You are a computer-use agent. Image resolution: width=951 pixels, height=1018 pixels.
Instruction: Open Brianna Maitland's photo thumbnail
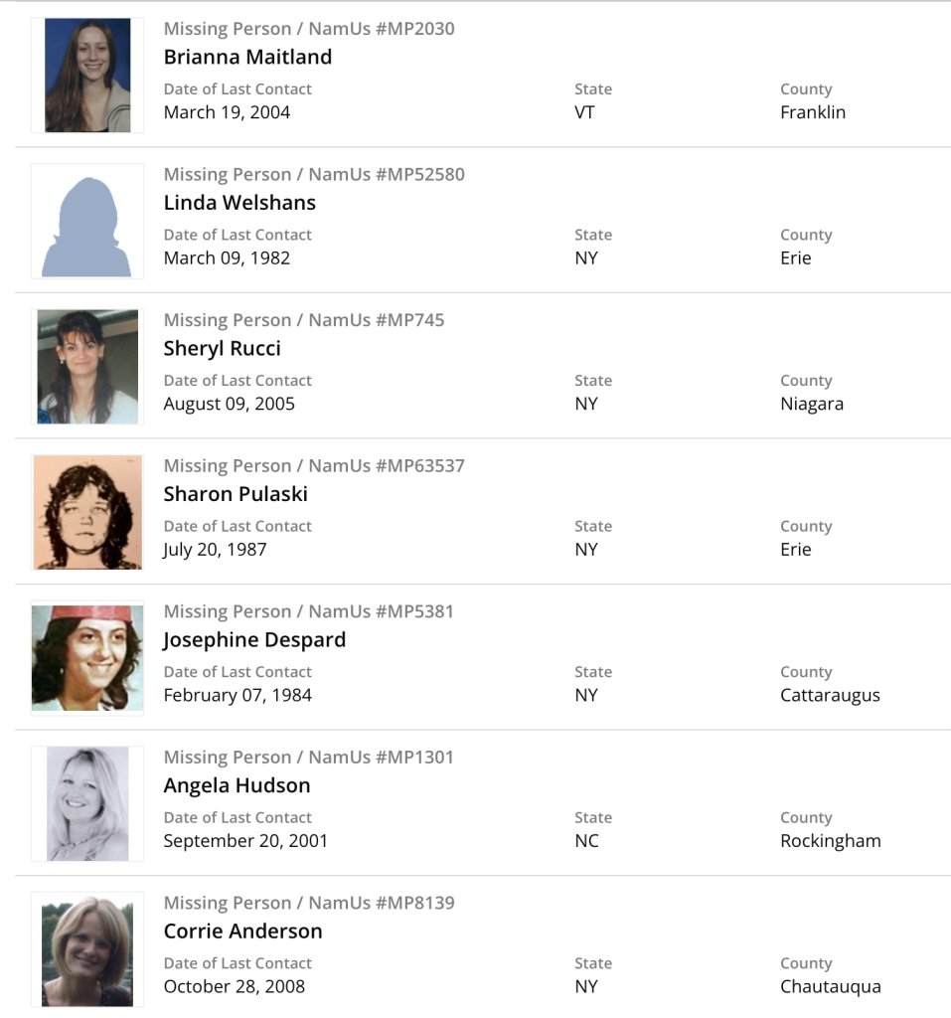[87, 76]
